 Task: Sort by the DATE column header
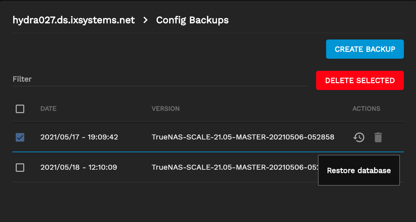(49, 109)
